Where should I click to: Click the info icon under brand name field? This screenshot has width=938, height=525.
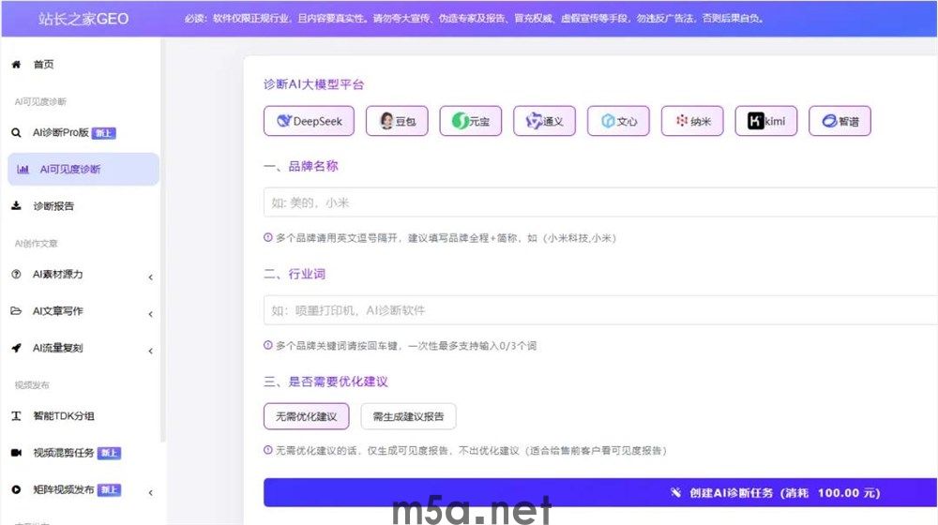point(268,237)
